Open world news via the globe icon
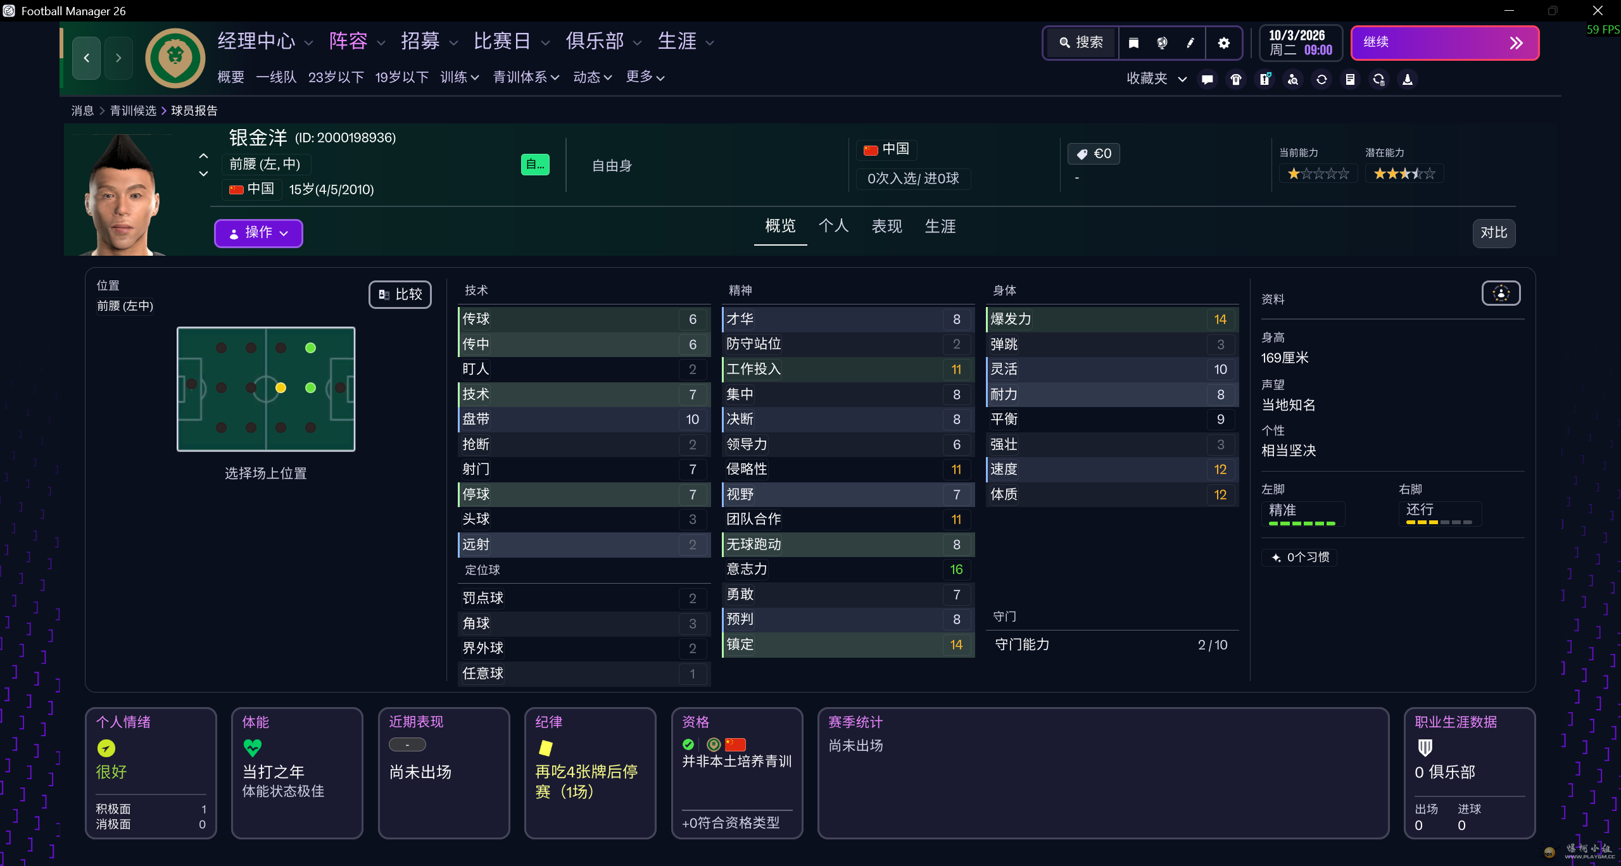This screenshot has height=866, width=1621. point(1161,43)
